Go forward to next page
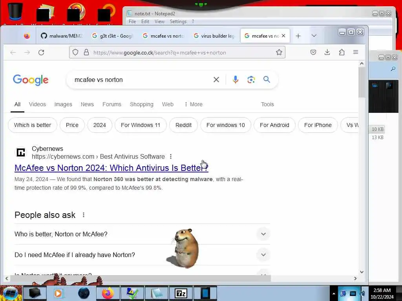 click(x=27, y=53)
